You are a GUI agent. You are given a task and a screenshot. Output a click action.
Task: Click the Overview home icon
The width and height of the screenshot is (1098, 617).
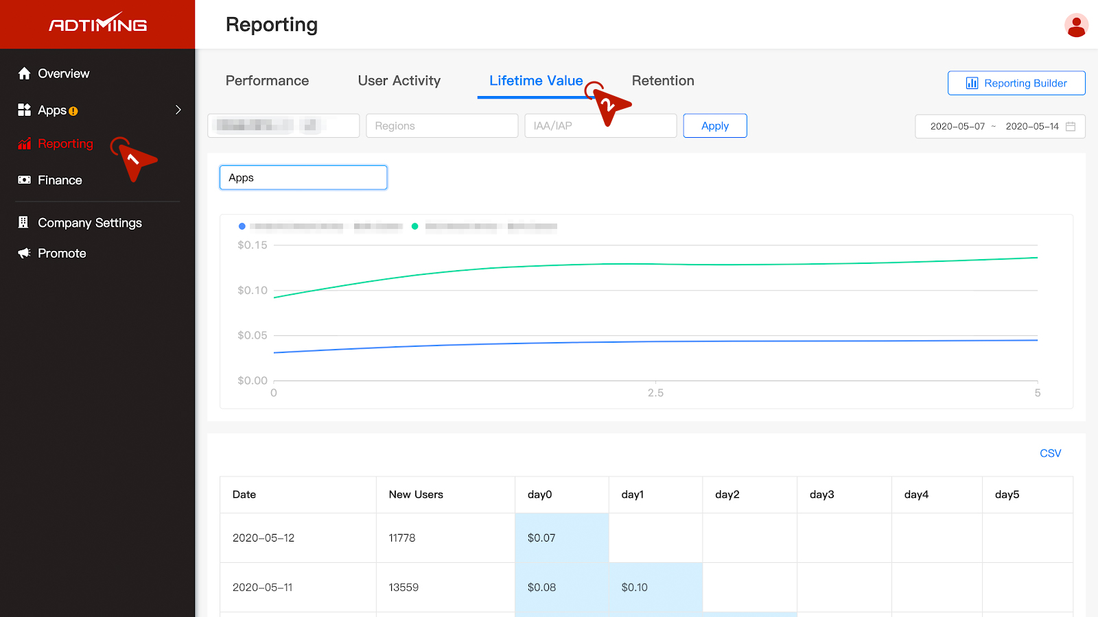[x=25, y=73]
